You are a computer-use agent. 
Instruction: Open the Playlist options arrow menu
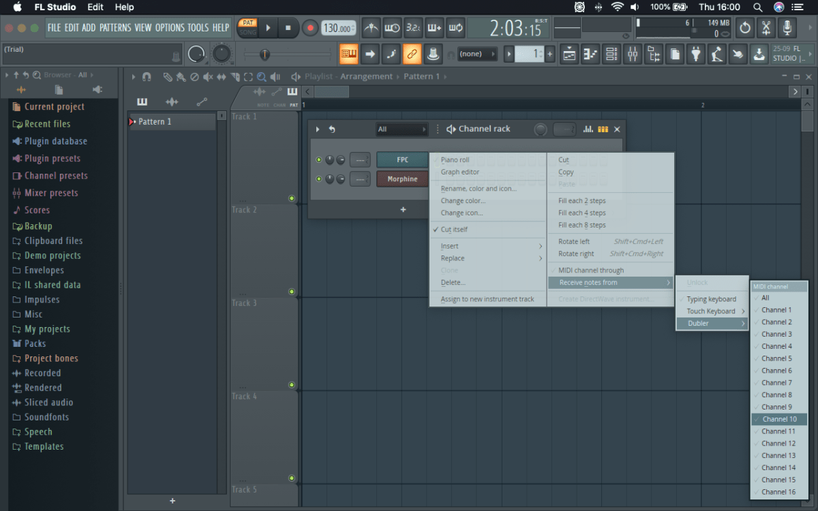pos(134,77)
